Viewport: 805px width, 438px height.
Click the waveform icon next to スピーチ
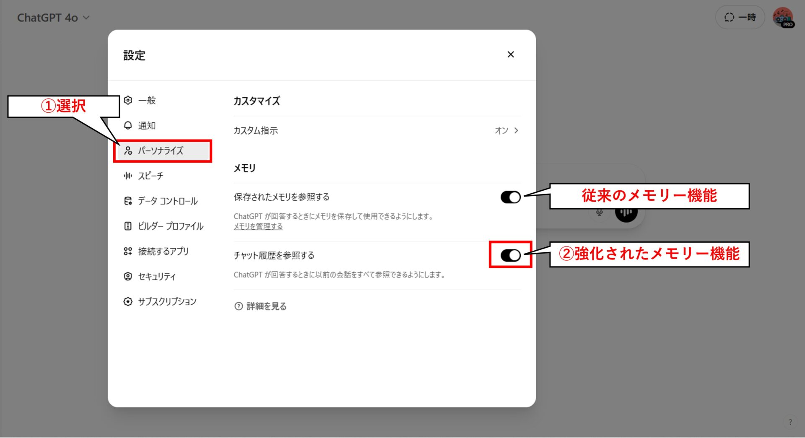click(x=128, y=176)
